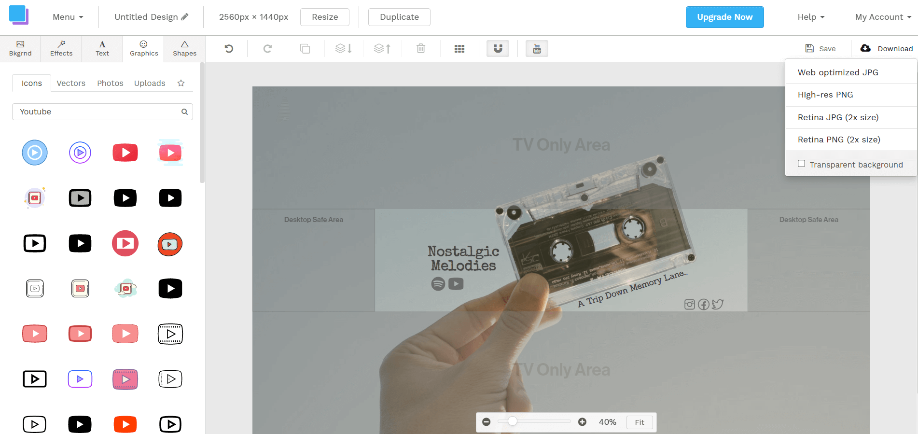The height and width of the screenshot is (434, 918).
Task: Select the gray rounded play icon
Action: [80, 198]
